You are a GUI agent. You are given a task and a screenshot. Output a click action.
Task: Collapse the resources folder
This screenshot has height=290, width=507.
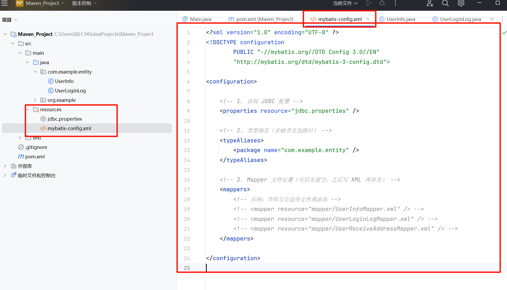point(28,109)
